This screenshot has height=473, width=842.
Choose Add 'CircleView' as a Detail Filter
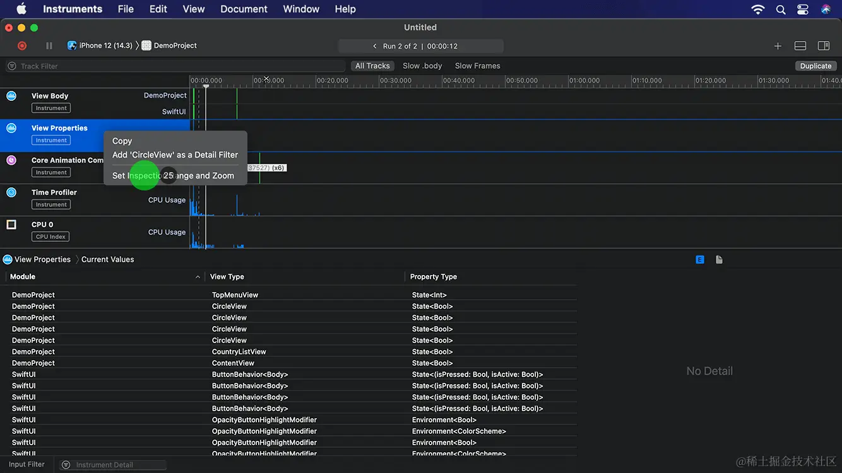click(x=175, y=155)
